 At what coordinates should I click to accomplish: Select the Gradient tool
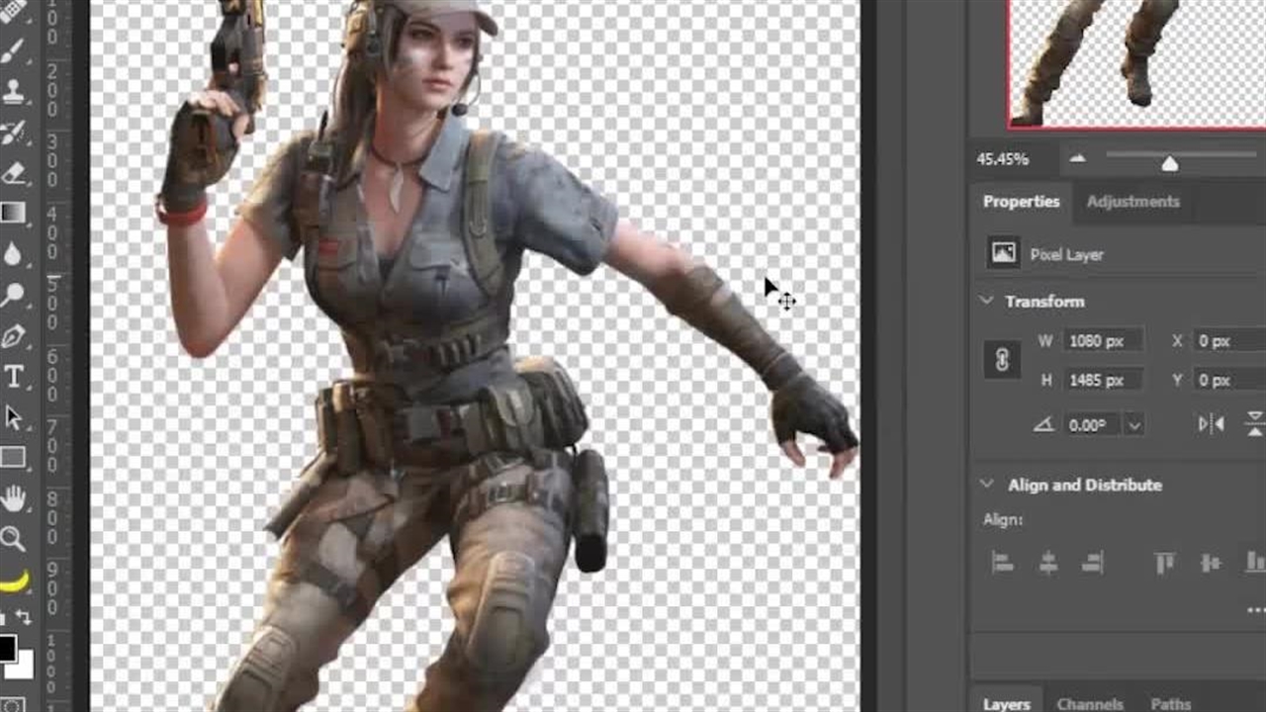13,213
